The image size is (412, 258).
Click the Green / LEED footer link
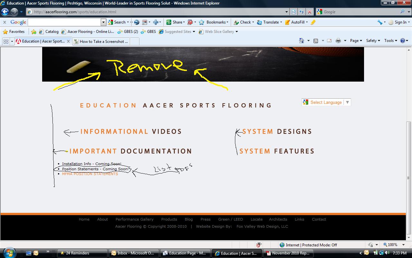click(230, 219)
